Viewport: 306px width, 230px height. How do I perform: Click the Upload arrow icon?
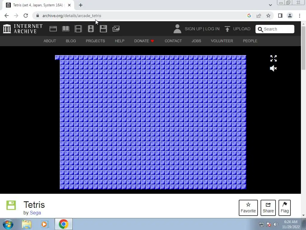227,29
